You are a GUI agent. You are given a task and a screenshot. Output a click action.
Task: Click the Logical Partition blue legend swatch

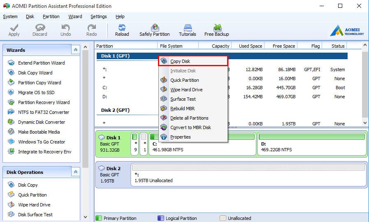point(161,218)
